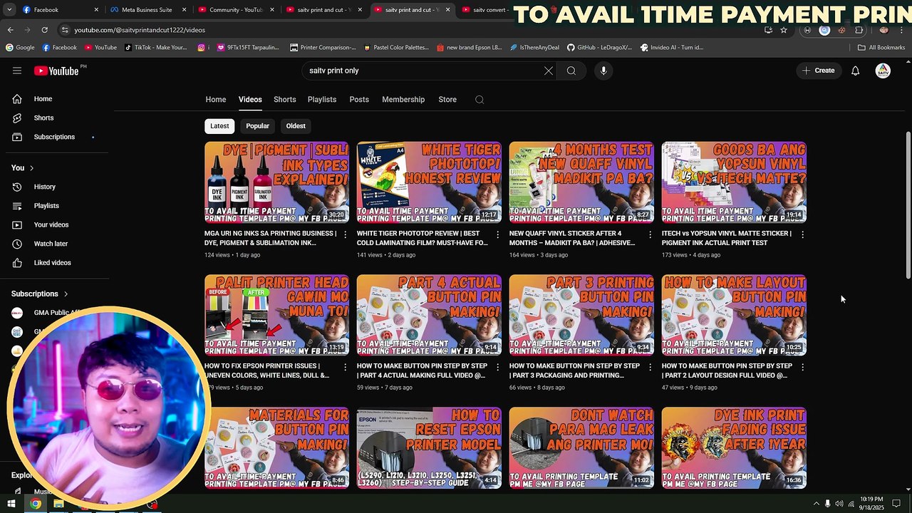Open the channel Home tab
Screen dimensions: 912x513
coord(216,100)
